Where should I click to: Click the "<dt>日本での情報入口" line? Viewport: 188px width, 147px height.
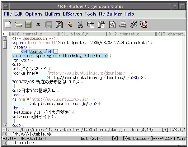tap(34, 91)
